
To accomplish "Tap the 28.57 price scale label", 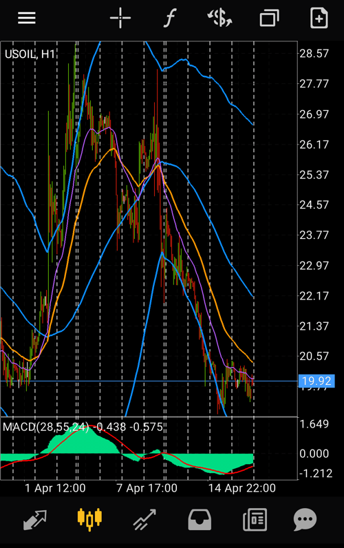I will [x=314, y=54].
